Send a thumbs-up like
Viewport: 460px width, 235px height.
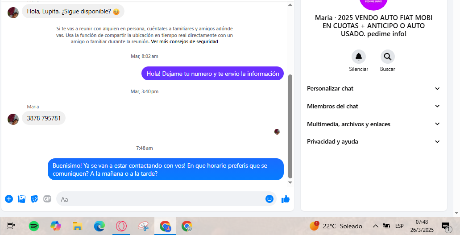click(286, 199)
